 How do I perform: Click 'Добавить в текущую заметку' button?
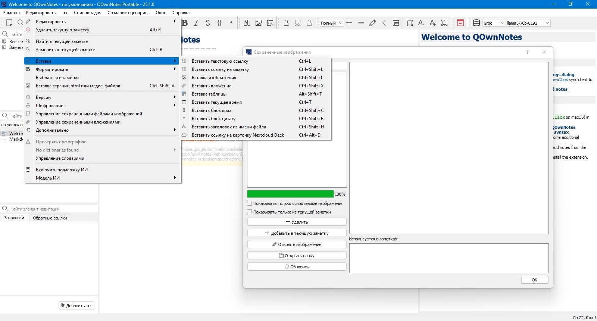tap(297, 233)
